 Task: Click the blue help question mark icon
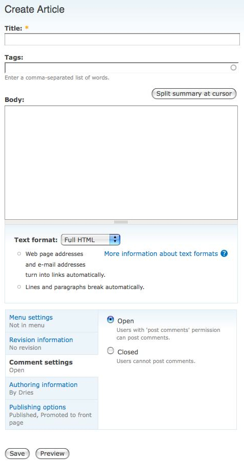225,254
